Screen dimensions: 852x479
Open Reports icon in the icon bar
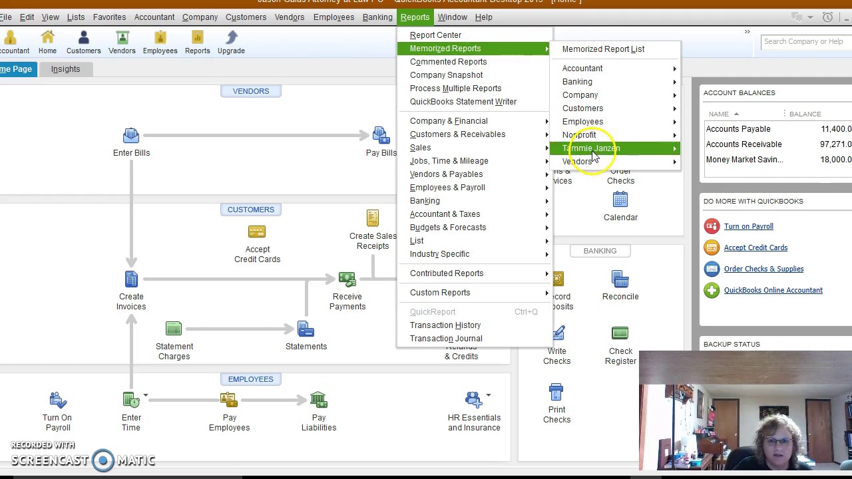click(197, 42)
